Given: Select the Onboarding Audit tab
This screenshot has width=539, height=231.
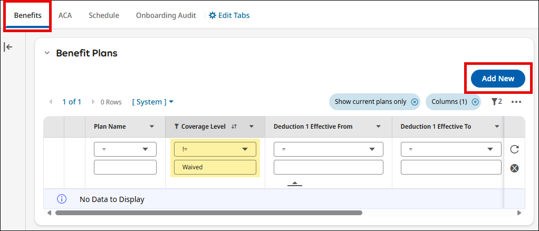Looking at the screenshot, I should click(x=166, y=15).
